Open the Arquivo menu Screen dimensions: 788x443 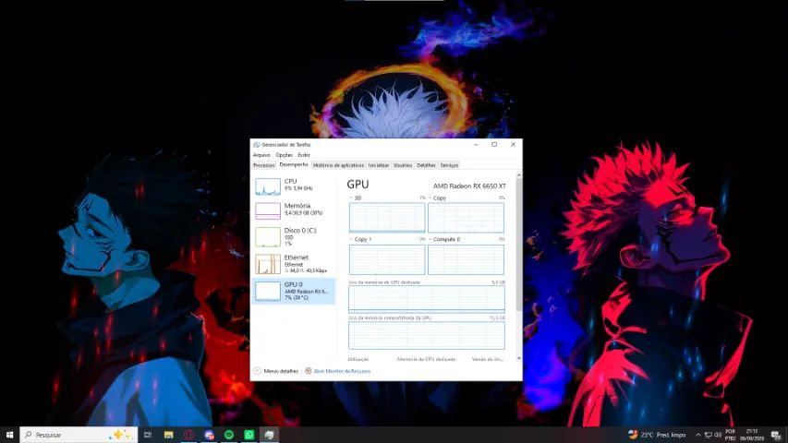click(x=261, y=155)
